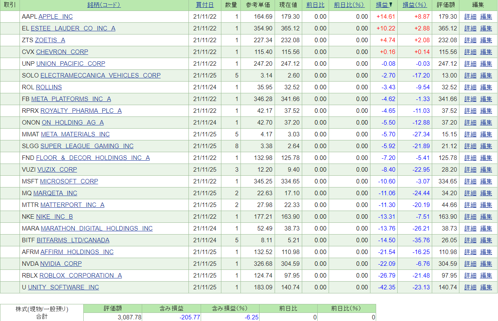
Task: Click 詳細 in the ZTS row
Action: (470, 40)
